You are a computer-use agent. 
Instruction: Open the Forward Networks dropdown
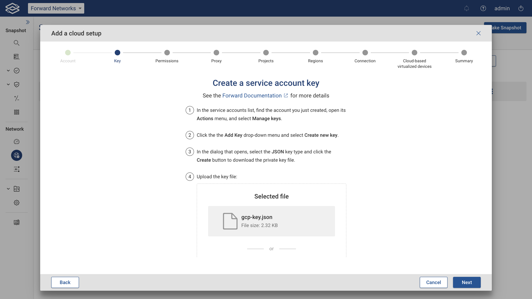(56, 8)
